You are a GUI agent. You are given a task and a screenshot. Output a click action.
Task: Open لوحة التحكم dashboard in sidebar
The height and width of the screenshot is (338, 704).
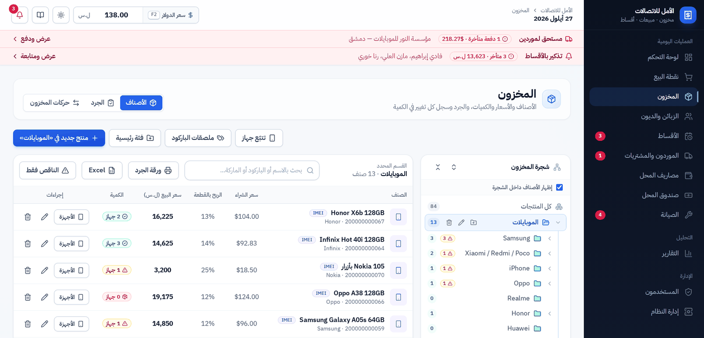(x=644, y=57)
